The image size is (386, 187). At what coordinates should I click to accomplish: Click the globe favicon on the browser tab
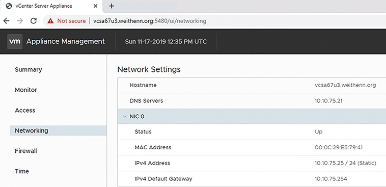[x=9, y=6]
